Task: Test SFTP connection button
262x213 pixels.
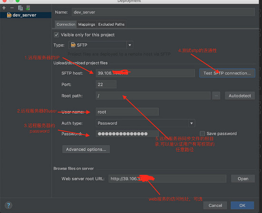Action: pos(227,73)
